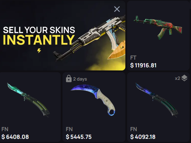Select the blue Talon knife image
Screen dimensions: 191x143
93,100
